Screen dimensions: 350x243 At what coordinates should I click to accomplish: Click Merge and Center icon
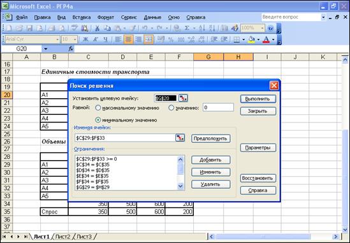149,40
